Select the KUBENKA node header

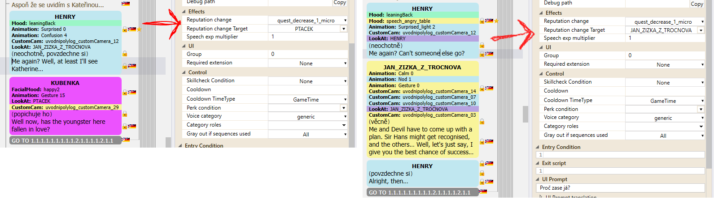tap(65, 83)
